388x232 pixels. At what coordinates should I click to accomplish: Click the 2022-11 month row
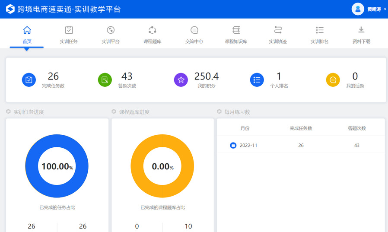[300, 146]
